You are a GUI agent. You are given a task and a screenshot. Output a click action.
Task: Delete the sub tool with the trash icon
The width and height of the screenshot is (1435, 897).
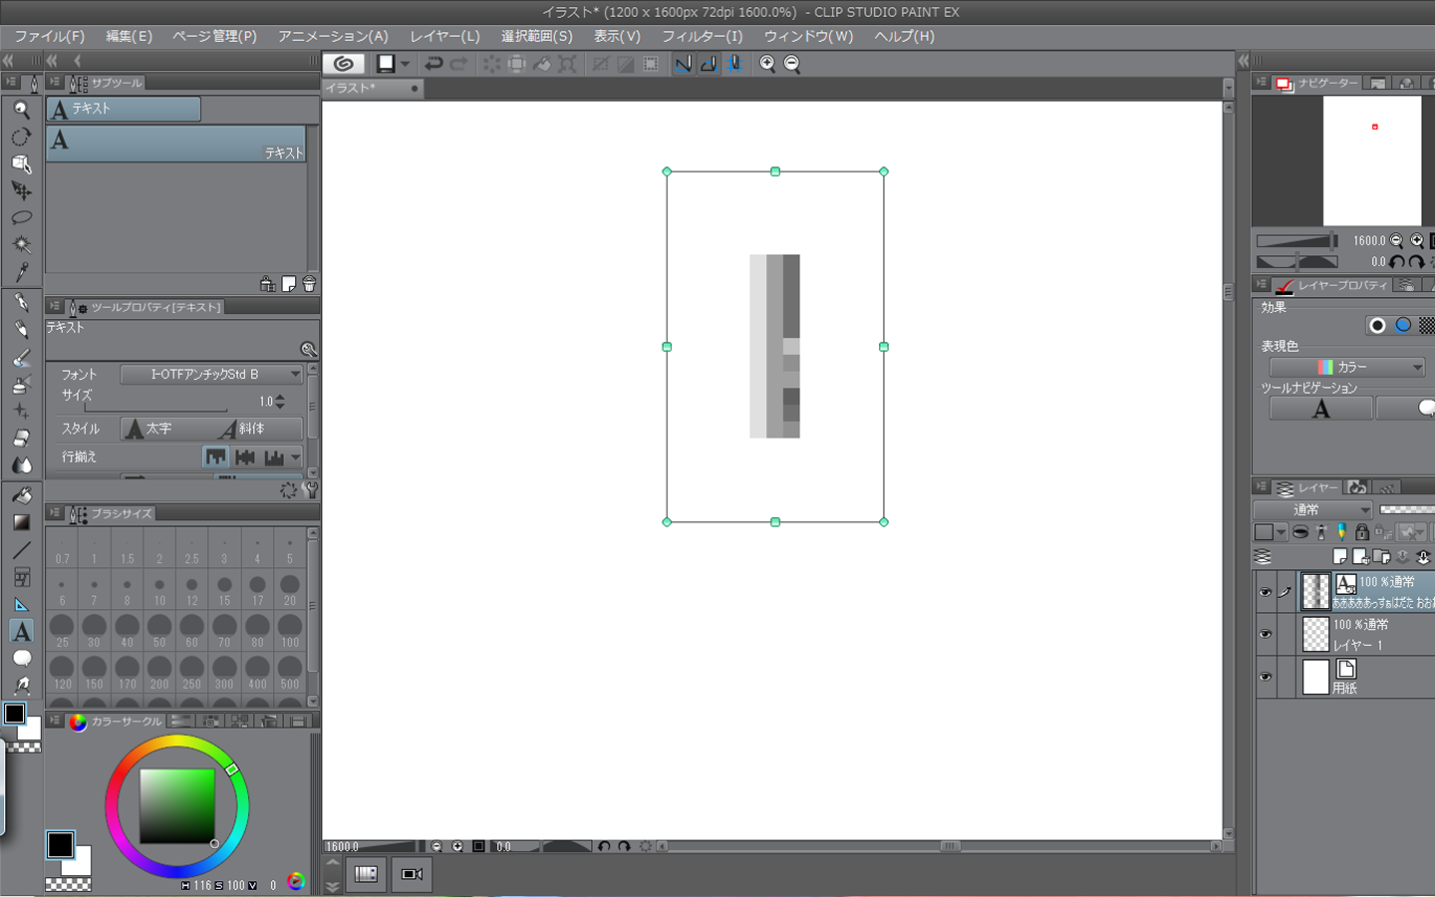pos(309,284)
